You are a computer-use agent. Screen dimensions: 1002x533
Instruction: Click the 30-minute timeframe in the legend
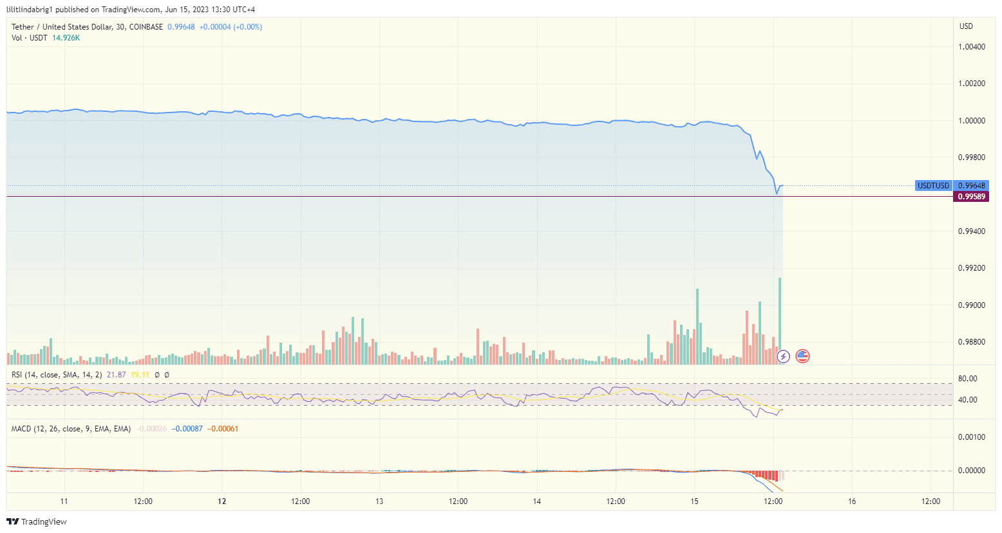[x=116, y=26]
